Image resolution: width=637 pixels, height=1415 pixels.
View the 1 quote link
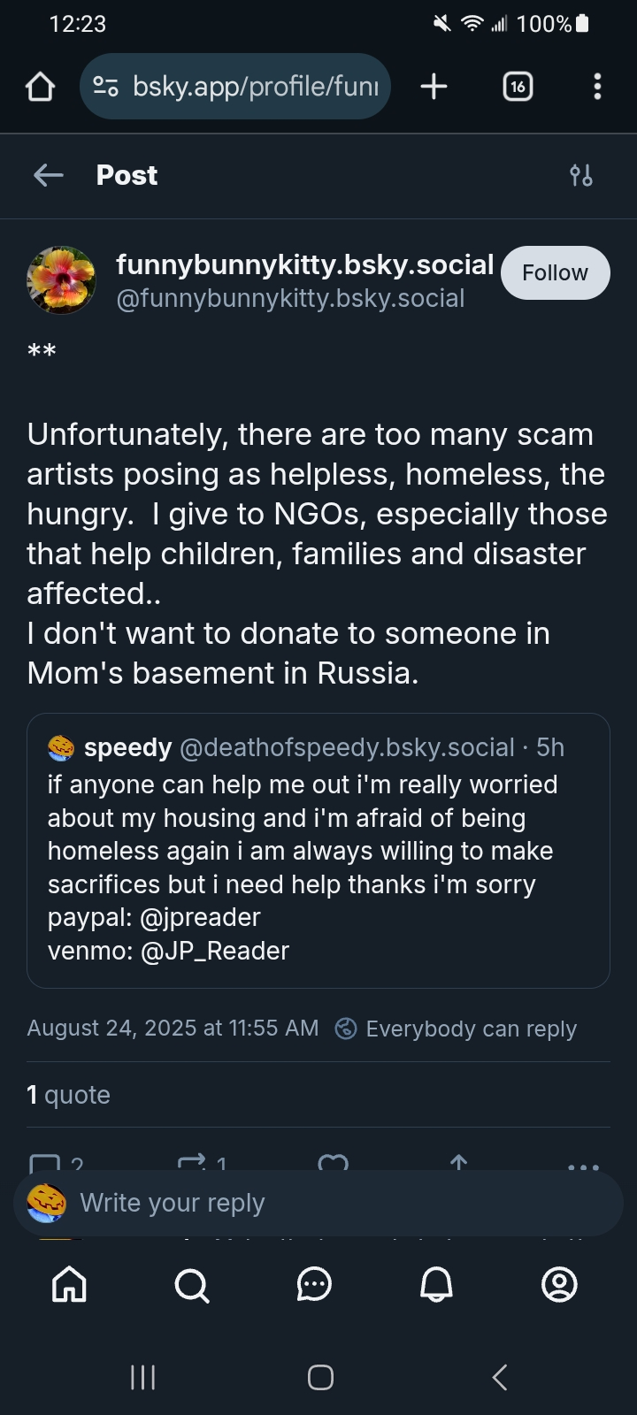coord(69,1095)
